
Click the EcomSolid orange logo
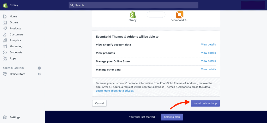tap(179, 15)
